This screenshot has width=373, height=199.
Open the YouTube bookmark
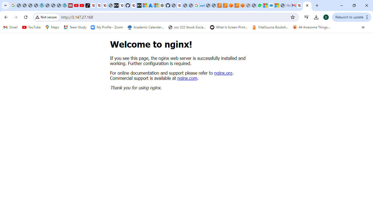pos(31,27)
